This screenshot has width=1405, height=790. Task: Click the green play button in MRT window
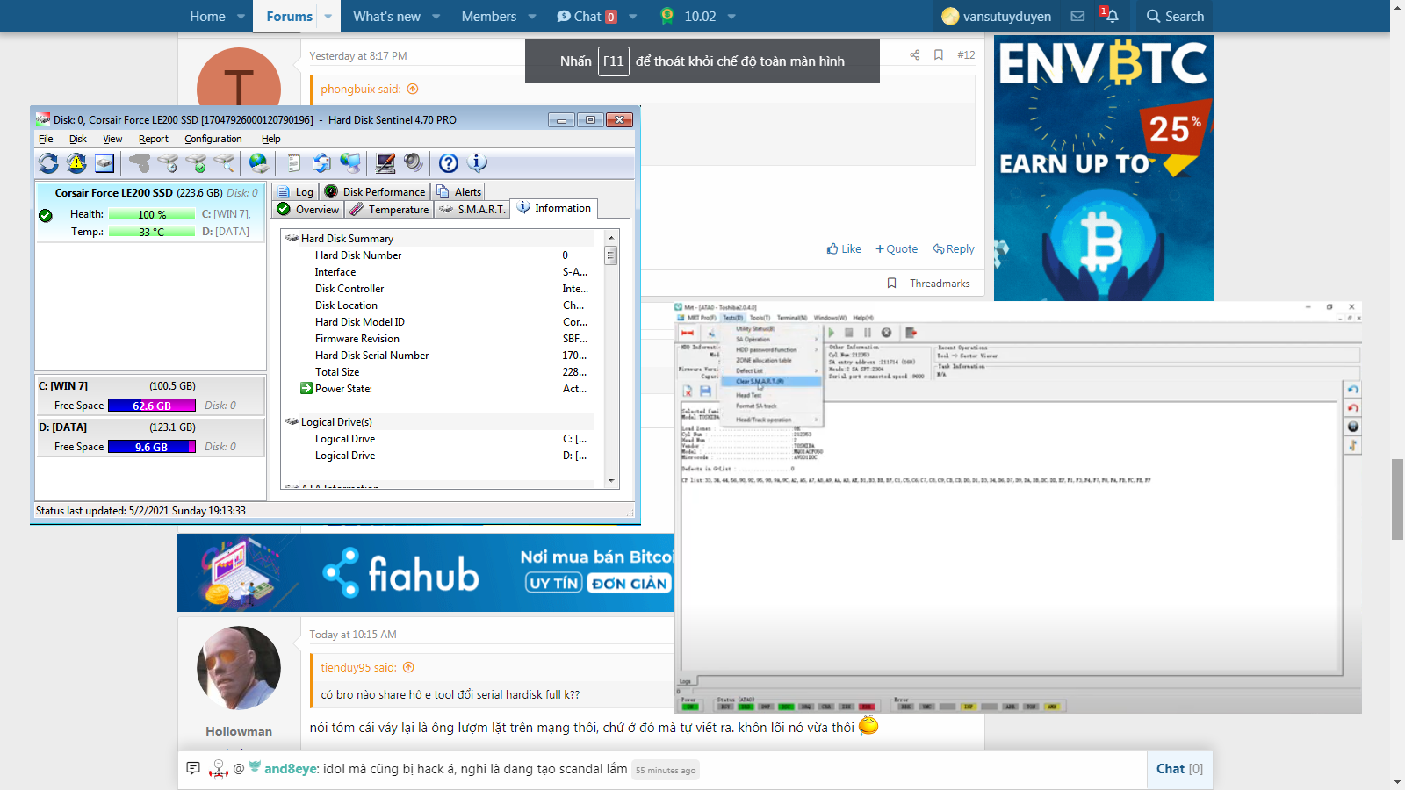pos(831,333)
